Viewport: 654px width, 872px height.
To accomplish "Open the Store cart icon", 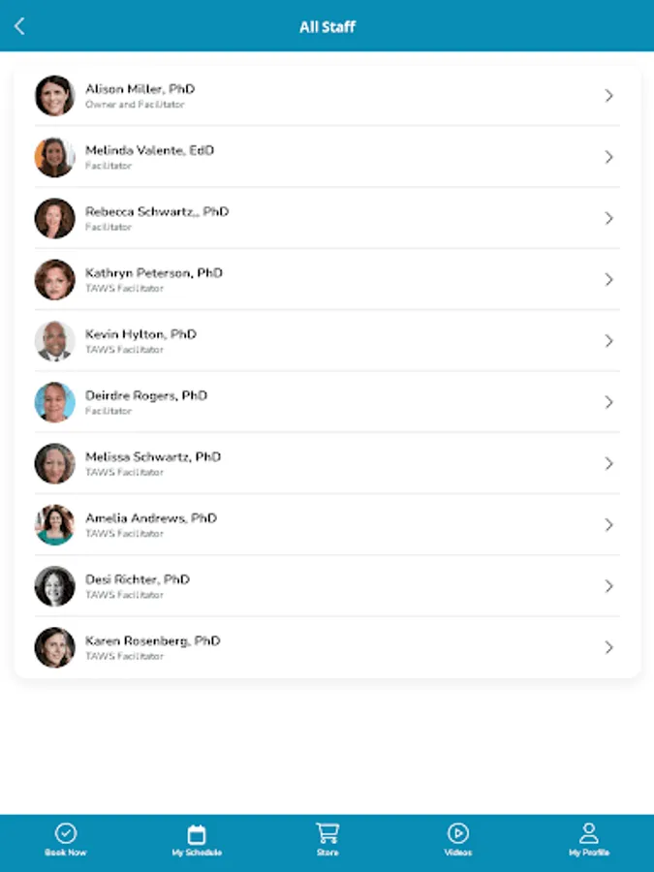I will pyautogui.click(x=327, y=832).
